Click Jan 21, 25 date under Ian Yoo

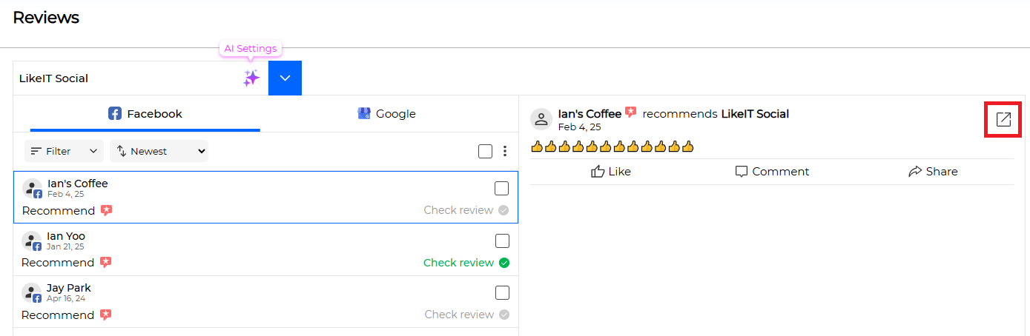65,246
